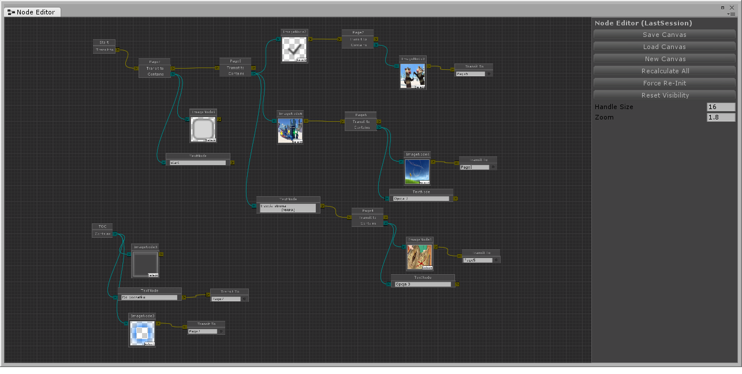Click the Recalculate All button
Viewport: 742px width, 374px height.
pyautogui.click(x=664, y=70)
